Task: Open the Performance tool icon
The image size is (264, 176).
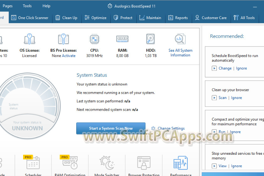Action: coord(180,163)
